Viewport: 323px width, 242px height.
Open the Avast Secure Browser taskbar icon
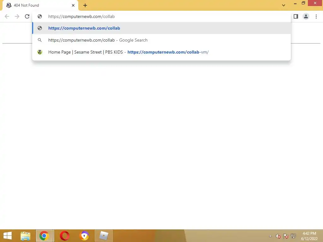click(x=84, y=236)
